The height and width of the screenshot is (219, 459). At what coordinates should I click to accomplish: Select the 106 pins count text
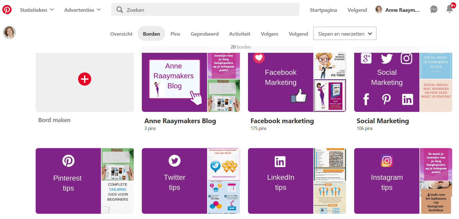(x=365, y=128)
